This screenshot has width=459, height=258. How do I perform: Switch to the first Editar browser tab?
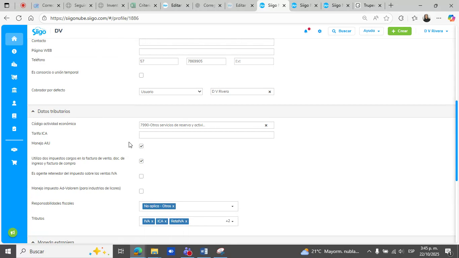pos(176,5)
